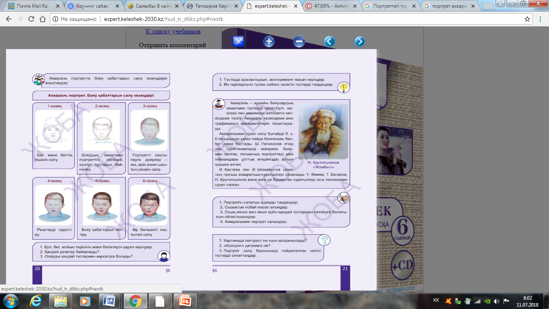Viewport: 549px width, 309px height.
Task: Open the Сыныбы: 8 сынып tab
Action: point(152,6)
